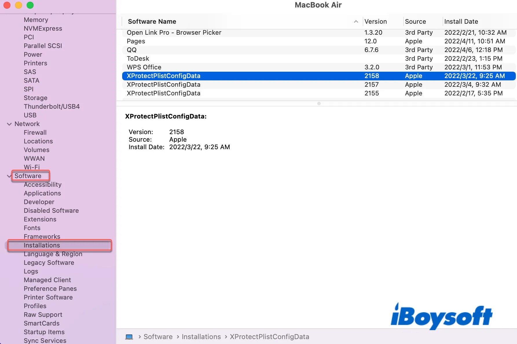This screenshot has height=344, width=517.
Task: Open the Storage section
Action: coord(36,98)
